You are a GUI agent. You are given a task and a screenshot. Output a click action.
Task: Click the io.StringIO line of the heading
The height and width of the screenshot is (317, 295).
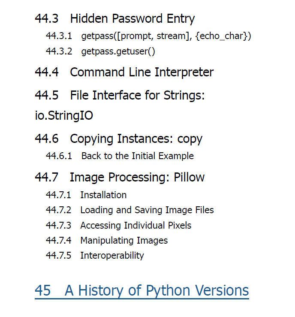pos(64,115)
